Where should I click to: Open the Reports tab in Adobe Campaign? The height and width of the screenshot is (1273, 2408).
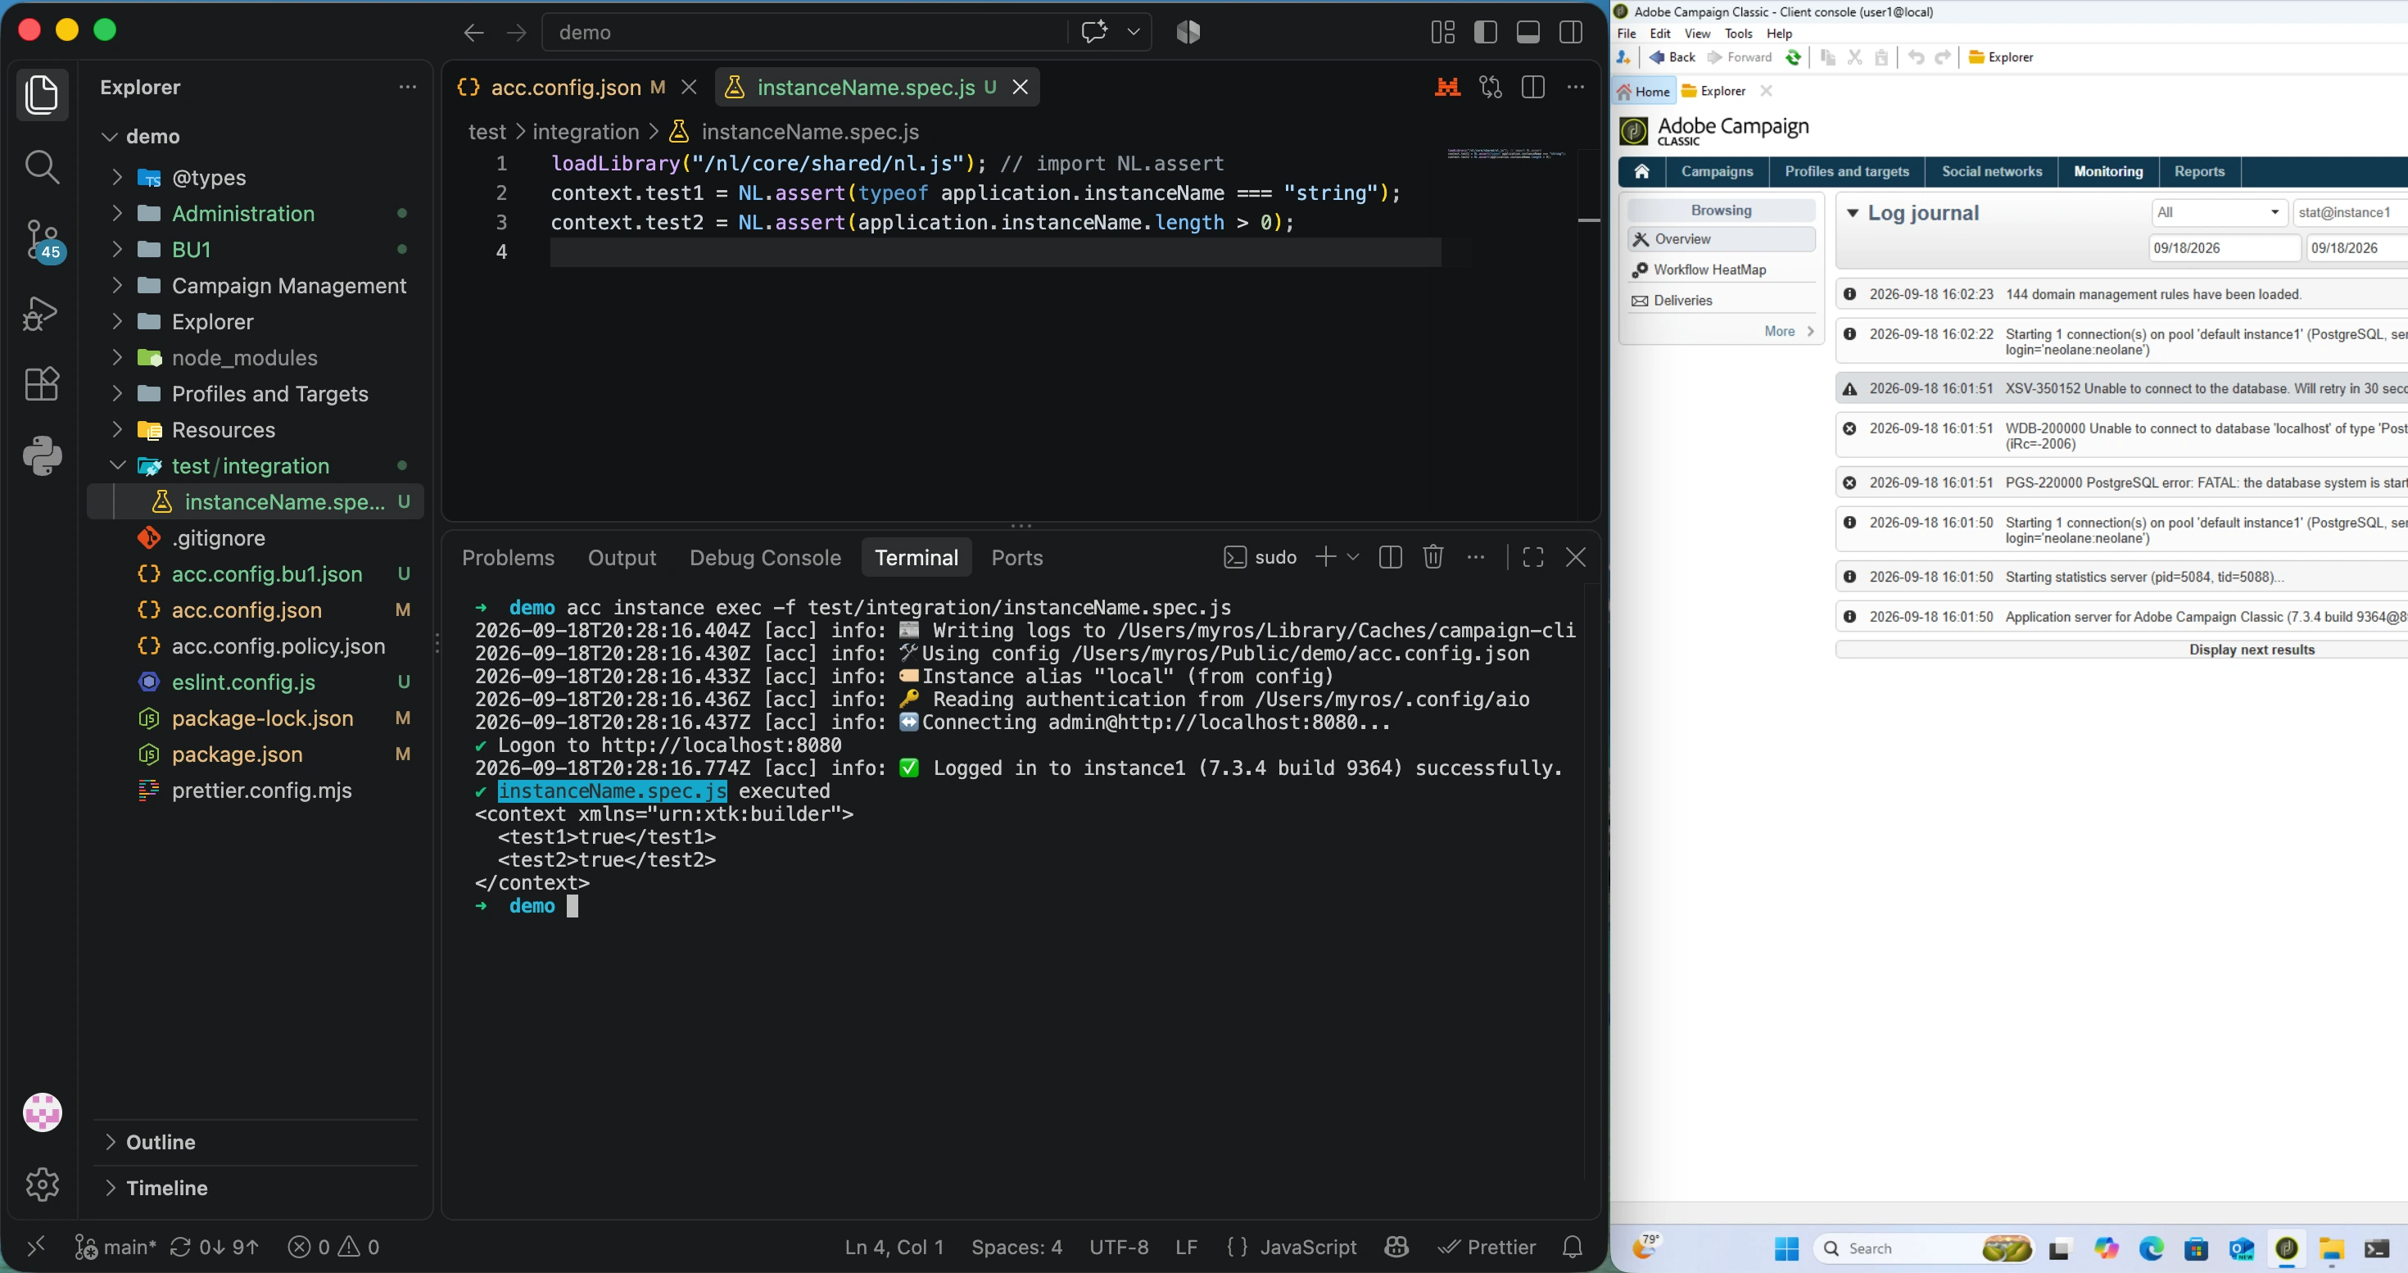(x=2199, y=172)
